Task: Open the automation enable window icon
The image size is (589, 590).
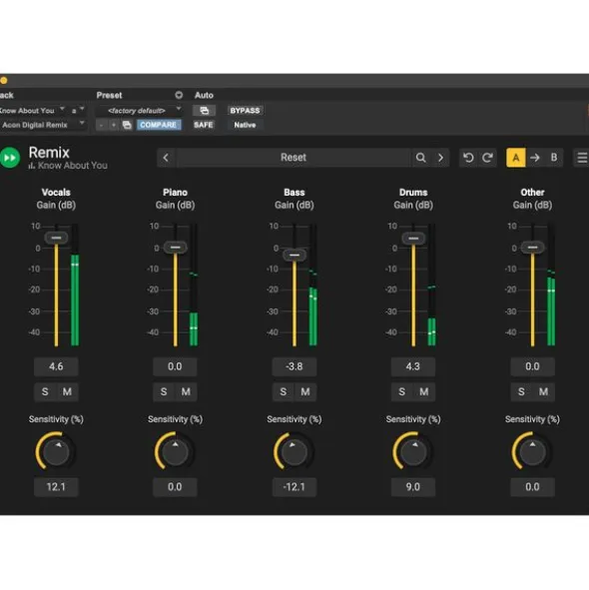Action: click(204, 111)
